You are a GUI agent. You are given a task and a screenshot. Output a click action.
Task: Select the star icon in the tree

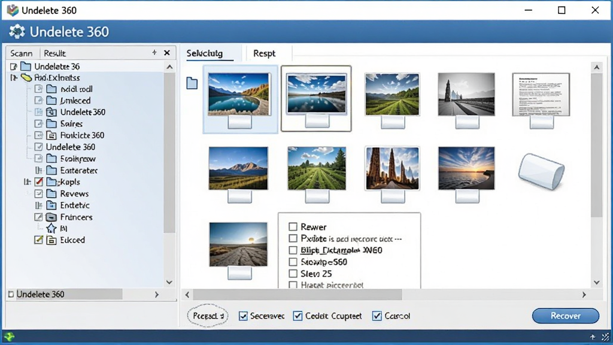[51, 228]
